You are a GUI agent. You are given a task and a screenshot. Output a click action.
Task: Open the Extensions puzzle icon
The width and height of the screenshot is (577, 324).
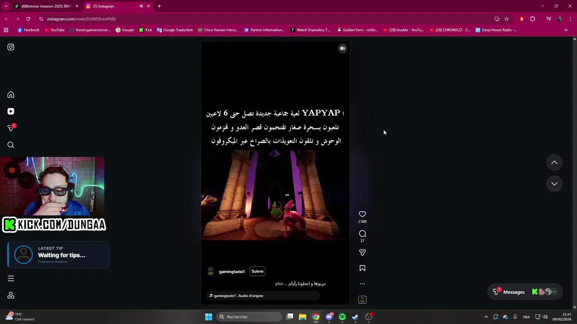[x=533, y=19]
